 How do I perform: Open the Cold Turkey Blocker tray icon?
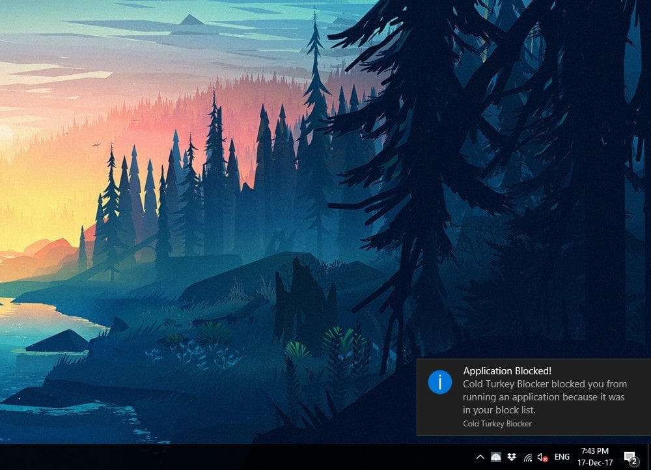pos(495,457)
